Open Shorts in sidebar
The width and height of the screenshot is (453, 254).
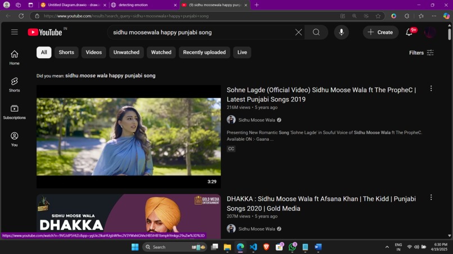coord(14,85)
